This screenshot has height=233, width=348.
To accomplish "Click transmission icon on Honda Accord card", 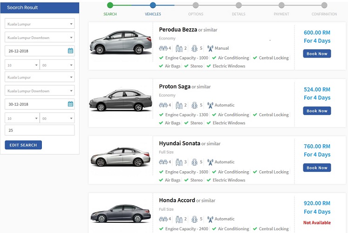I will click(210, 219).
